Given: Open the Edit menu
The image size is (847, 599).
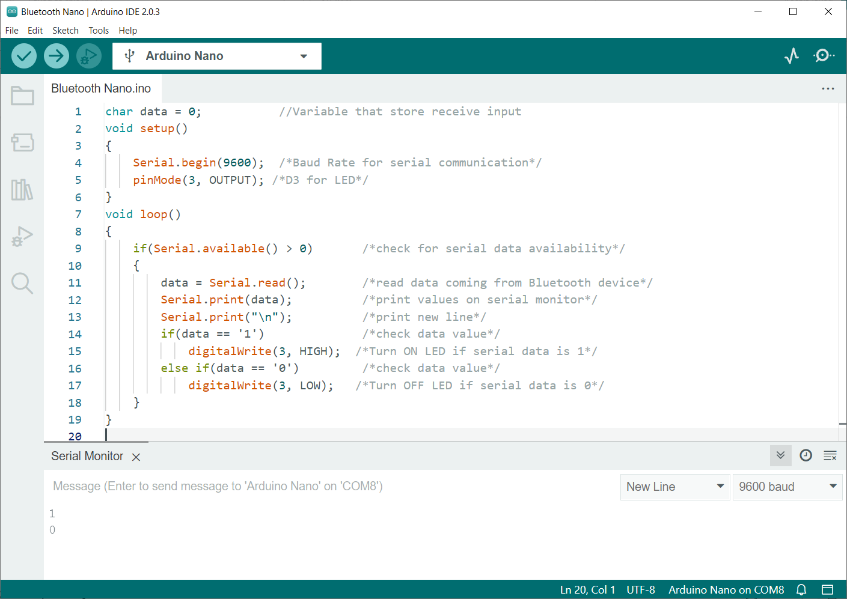Looking at the screenshot, I should coord(35,31).
